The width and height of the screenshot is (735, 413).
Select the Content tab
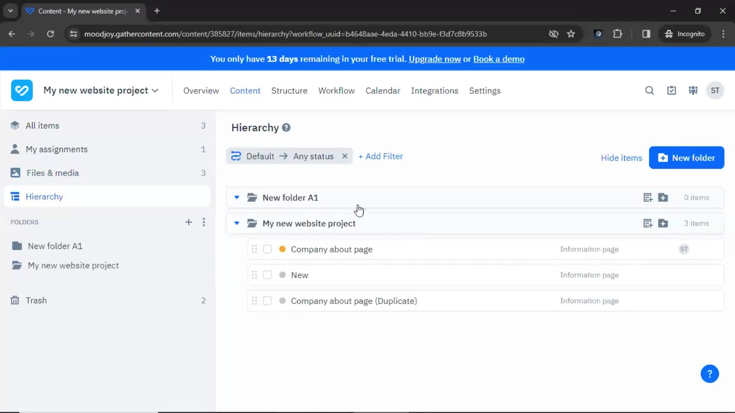[x=245, y=91]
